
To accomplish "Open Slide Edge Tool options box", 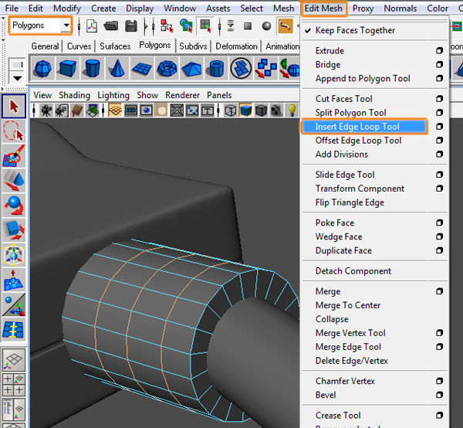I will (x=439, y=175).
